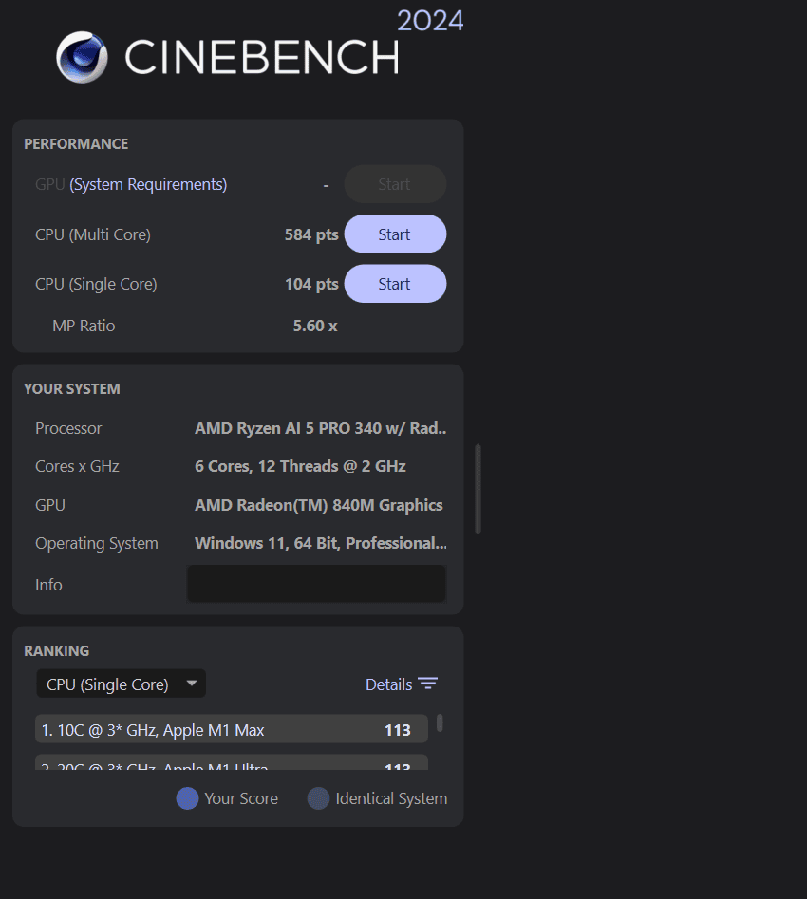Start the CPU Multi Core benchmark

click(395, 234)
